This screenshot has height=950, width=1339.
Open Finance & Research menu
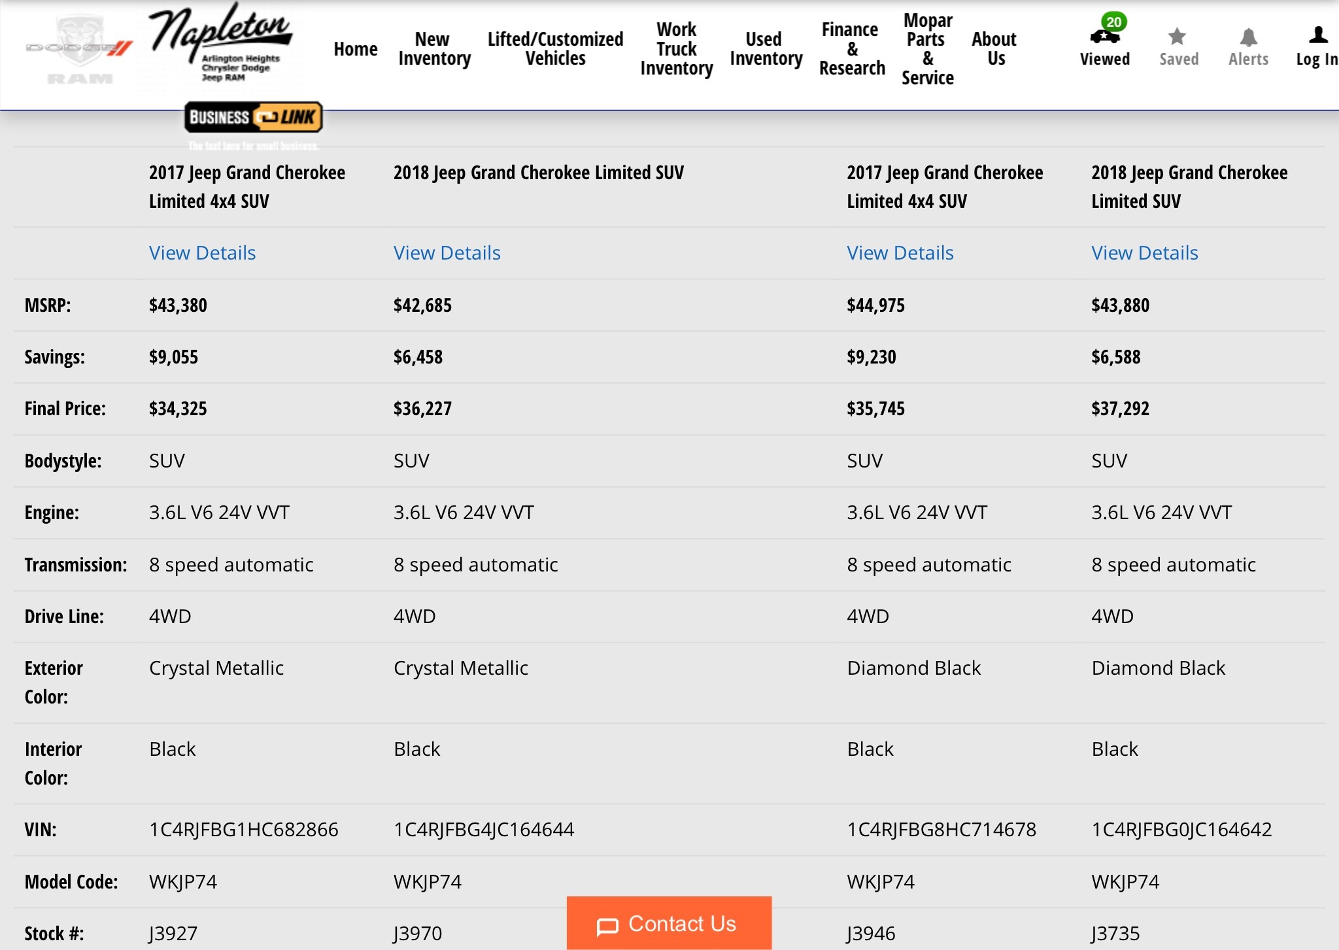851,49
